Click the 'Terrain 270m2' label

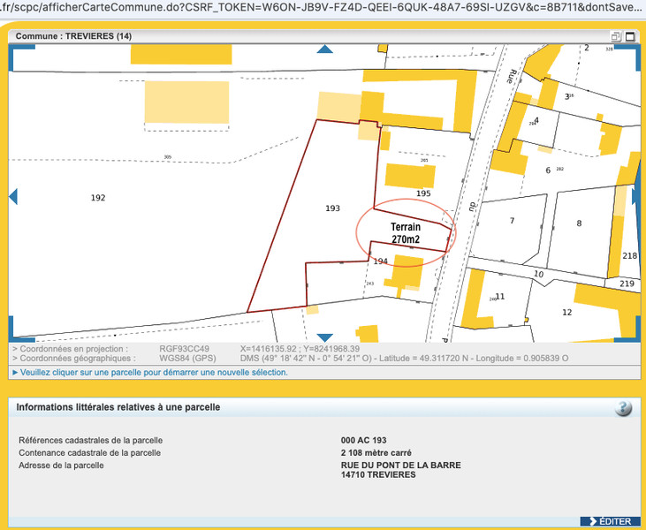pos(406,233)
